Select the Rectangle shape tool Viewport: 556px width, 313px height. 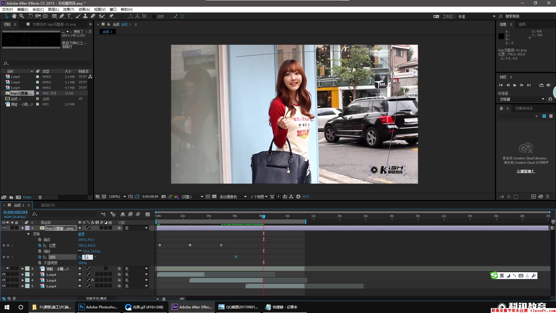pyautogui.click(x=54, y=16)
